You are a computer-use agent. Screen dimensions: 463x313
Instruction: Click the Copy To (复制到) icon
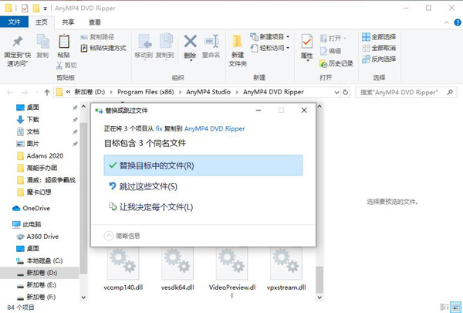click(166, 41)
